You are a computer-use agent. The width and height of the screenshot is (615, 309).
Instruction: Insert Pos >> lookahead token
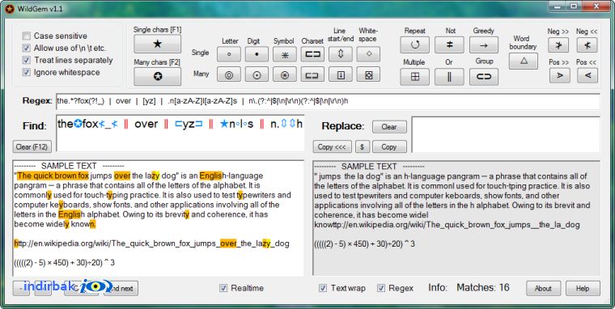pos(560,76)
